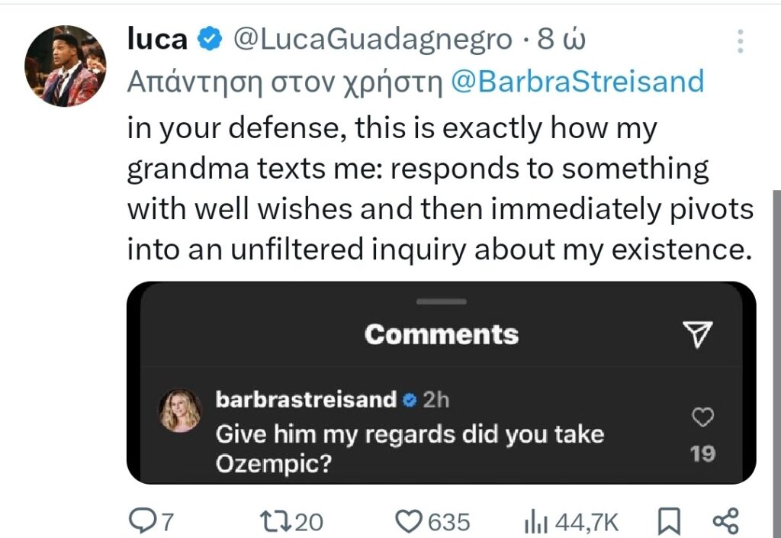Open the tweet's three-dot more menu

(740, 41)
